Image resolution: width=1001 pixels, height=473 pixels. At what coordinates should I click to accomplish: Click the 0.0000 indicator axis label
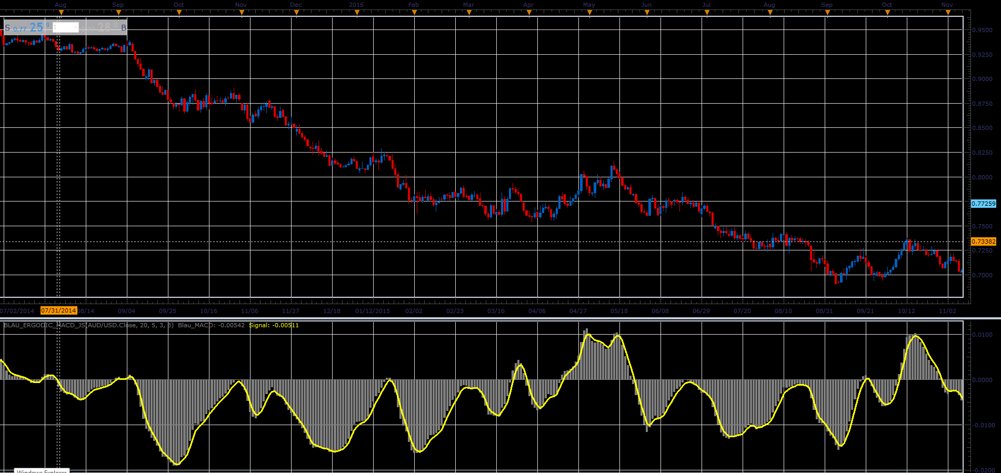pos(982,380)
